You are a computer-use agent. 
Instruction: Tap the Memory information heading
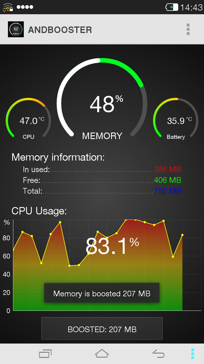tap(58, 157)
